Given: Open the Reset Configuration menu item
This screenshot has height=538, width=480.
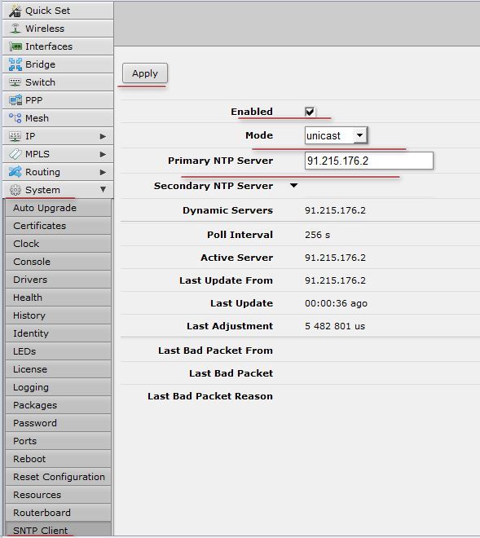Looking at the screenshot, I should [x=58, y=477].
